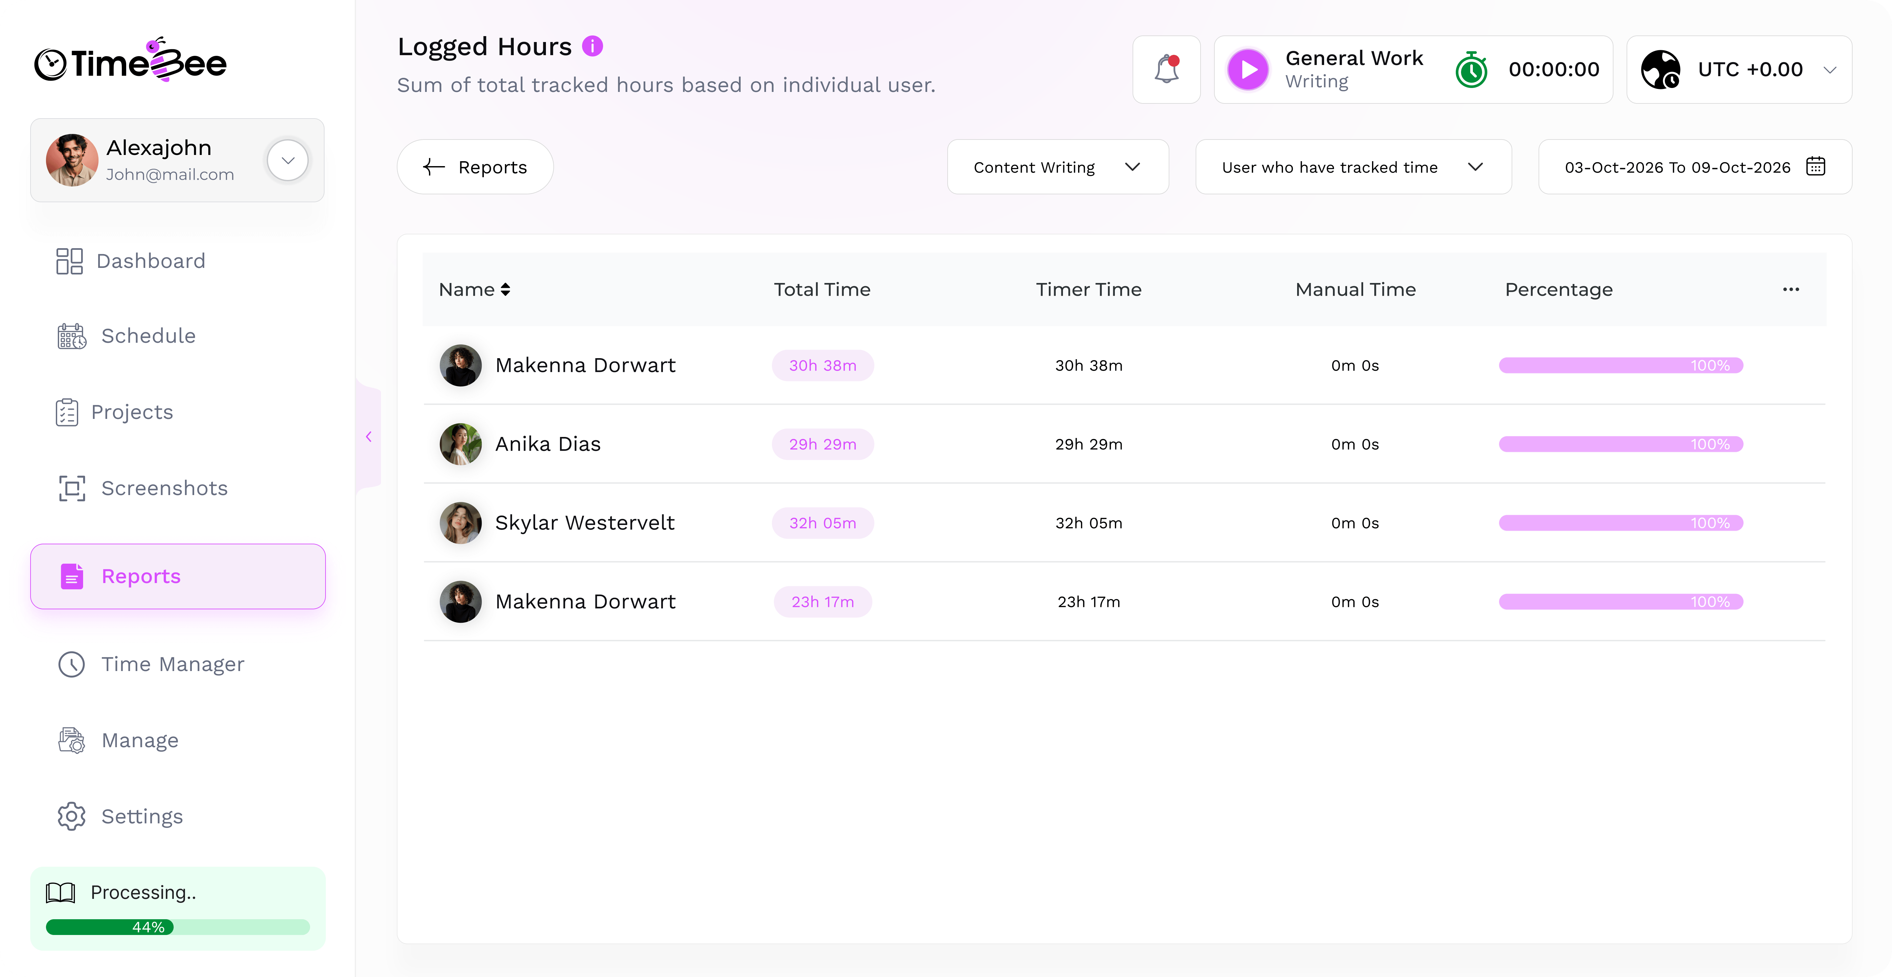Screen dimensions: 1892x977
Task: Click the 30h 38m total time badge
Action: click(822, 365)
